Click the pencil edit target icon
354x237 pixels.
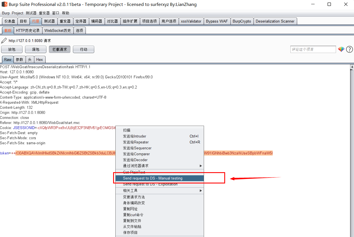(4, 41)
